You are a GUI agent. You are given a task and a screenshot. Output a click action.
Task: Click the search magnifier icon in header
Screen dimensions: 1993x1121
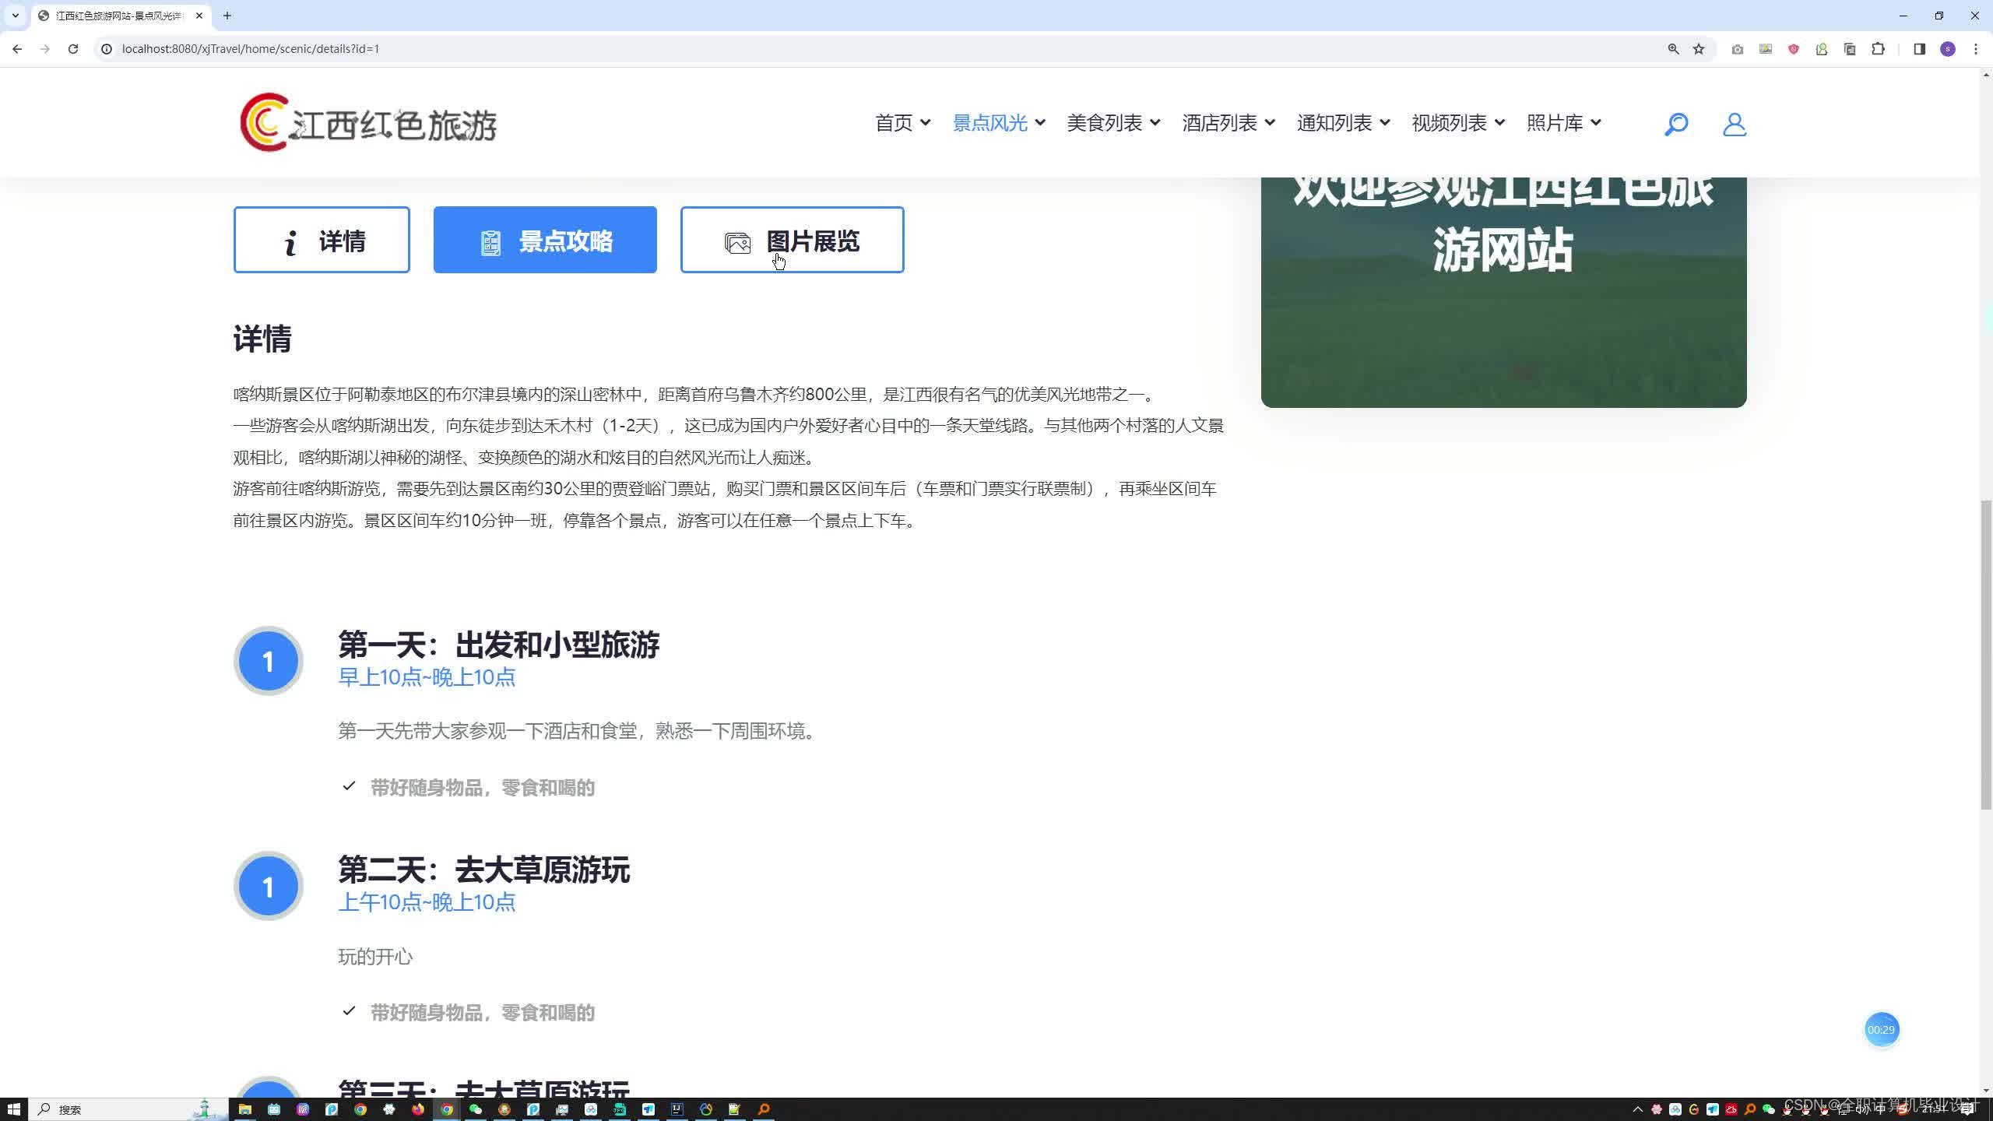tap(1675, 124)
